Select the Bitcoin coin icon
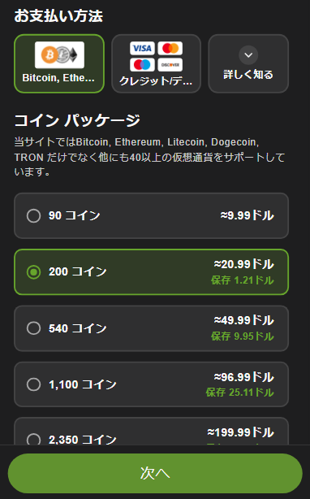The width and height of the screenshot is (310, 499). point(50,54)
